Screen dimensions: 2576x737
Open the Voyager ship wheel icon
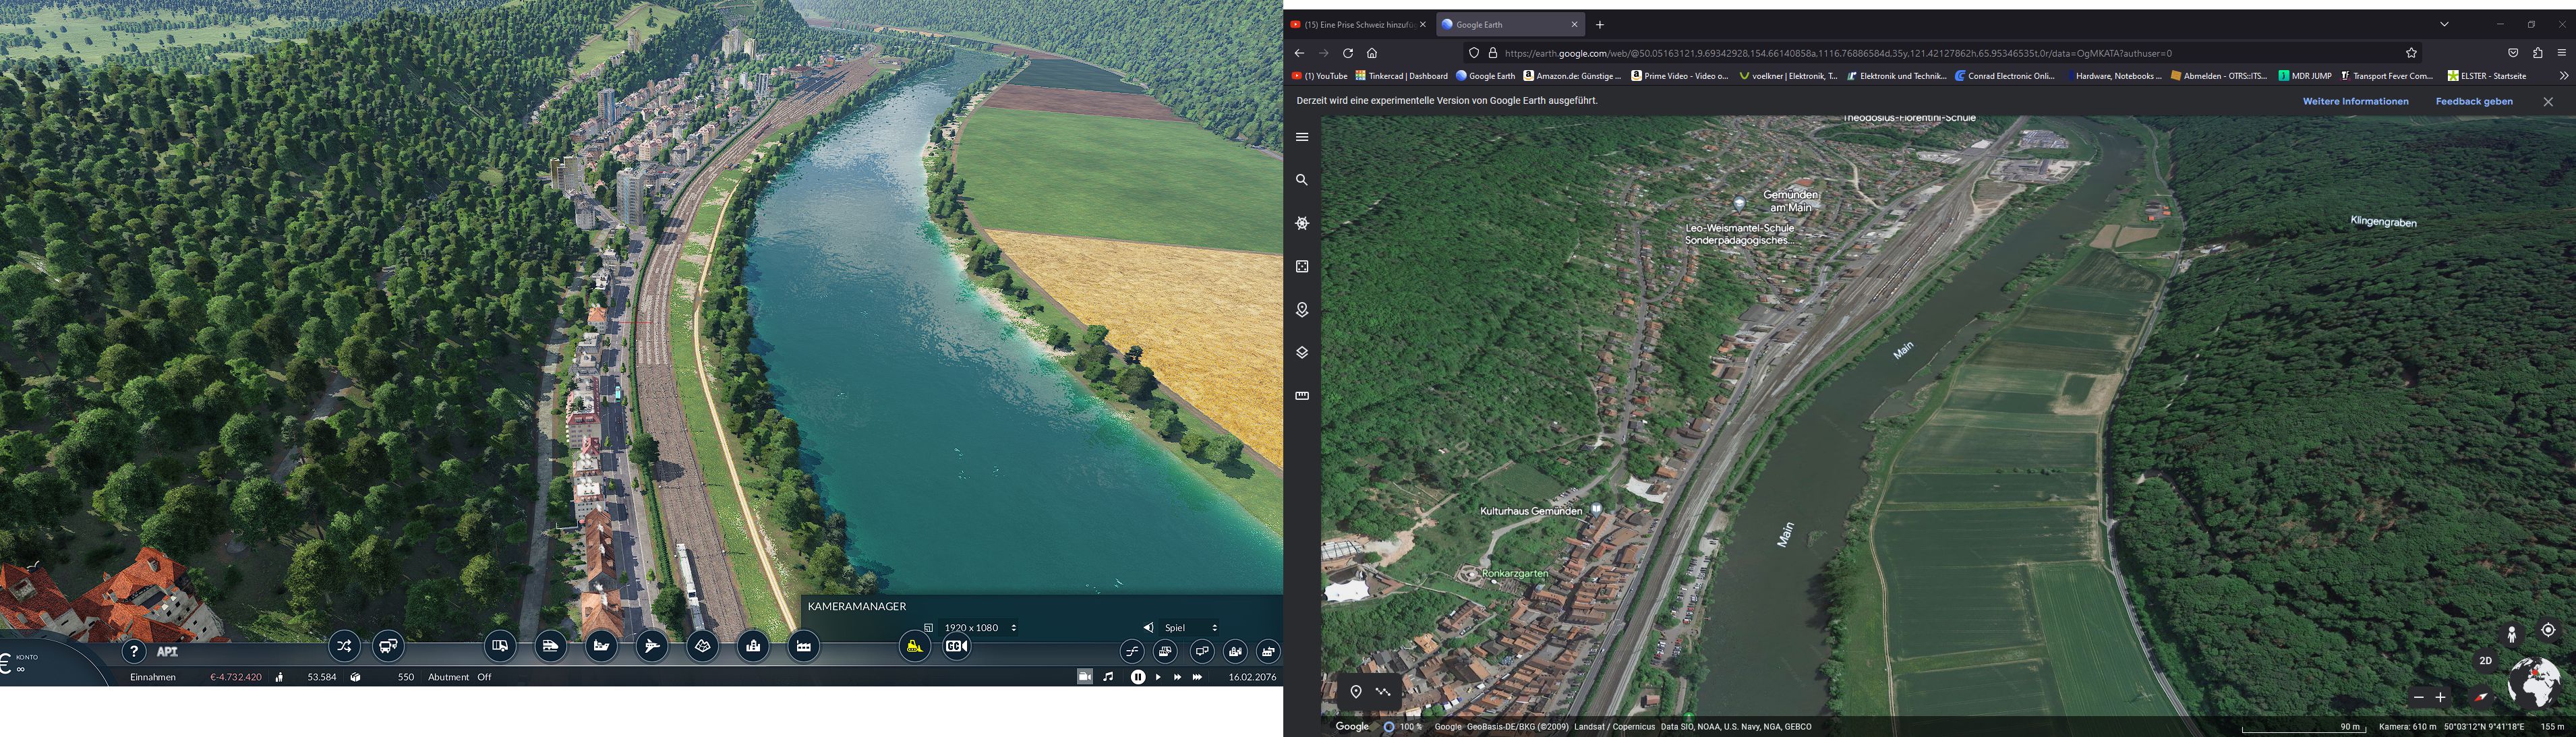point(1302,223)
